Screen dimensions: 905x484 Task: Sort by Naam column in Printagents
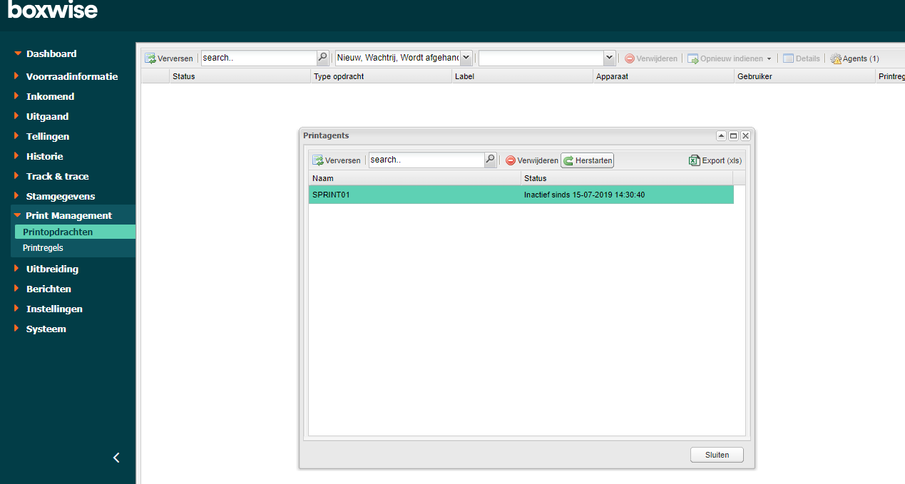click(x=414, y=178)
